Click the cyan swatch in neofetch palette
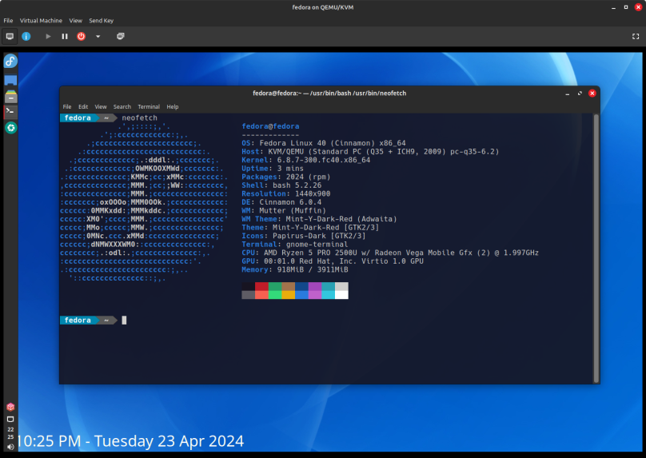Image resolution: width=646 pixels, height=458 pixels. point(329,287)
